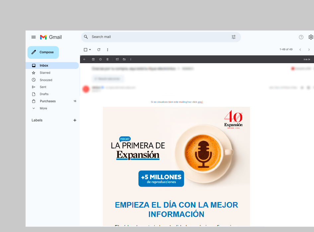Click the +5 MILLONES badge
The width and height of the screenshot is (314, 232).
[x=161, y=179]
